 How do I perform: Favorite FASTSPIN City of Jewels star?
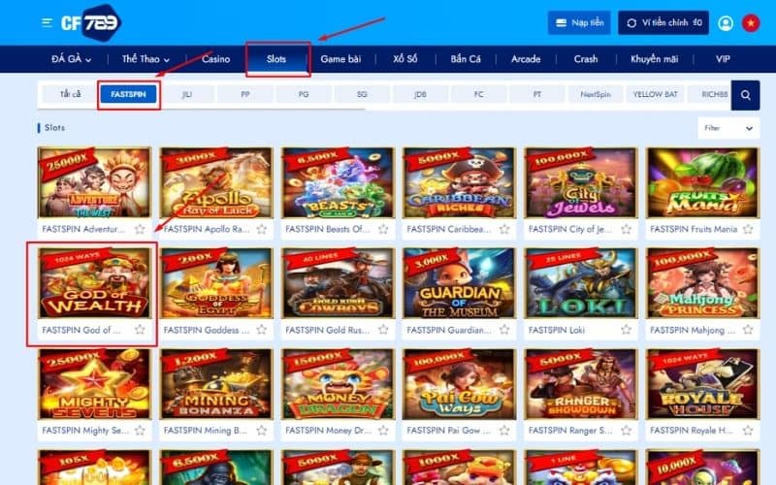[626, 229]
